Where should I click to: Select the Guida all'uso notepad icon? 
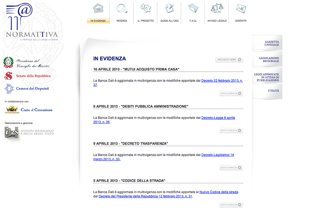(170, 8)
